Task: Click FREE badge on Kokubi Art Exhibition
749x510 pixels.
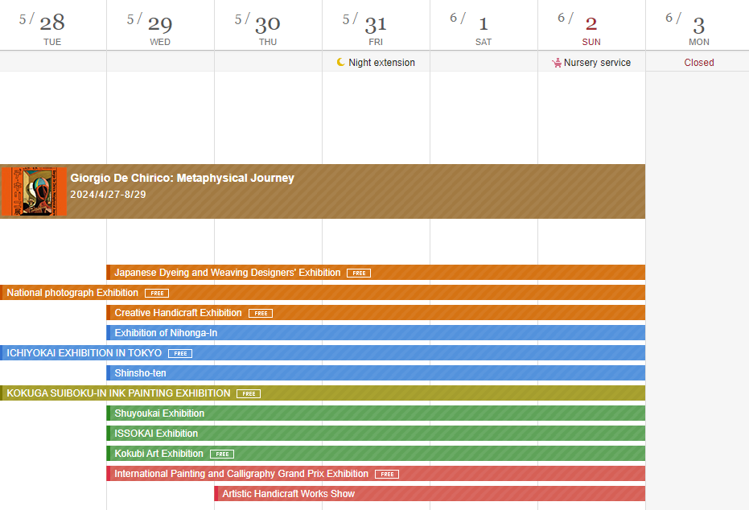Action: pyautogui.click(x=222, y=454)
